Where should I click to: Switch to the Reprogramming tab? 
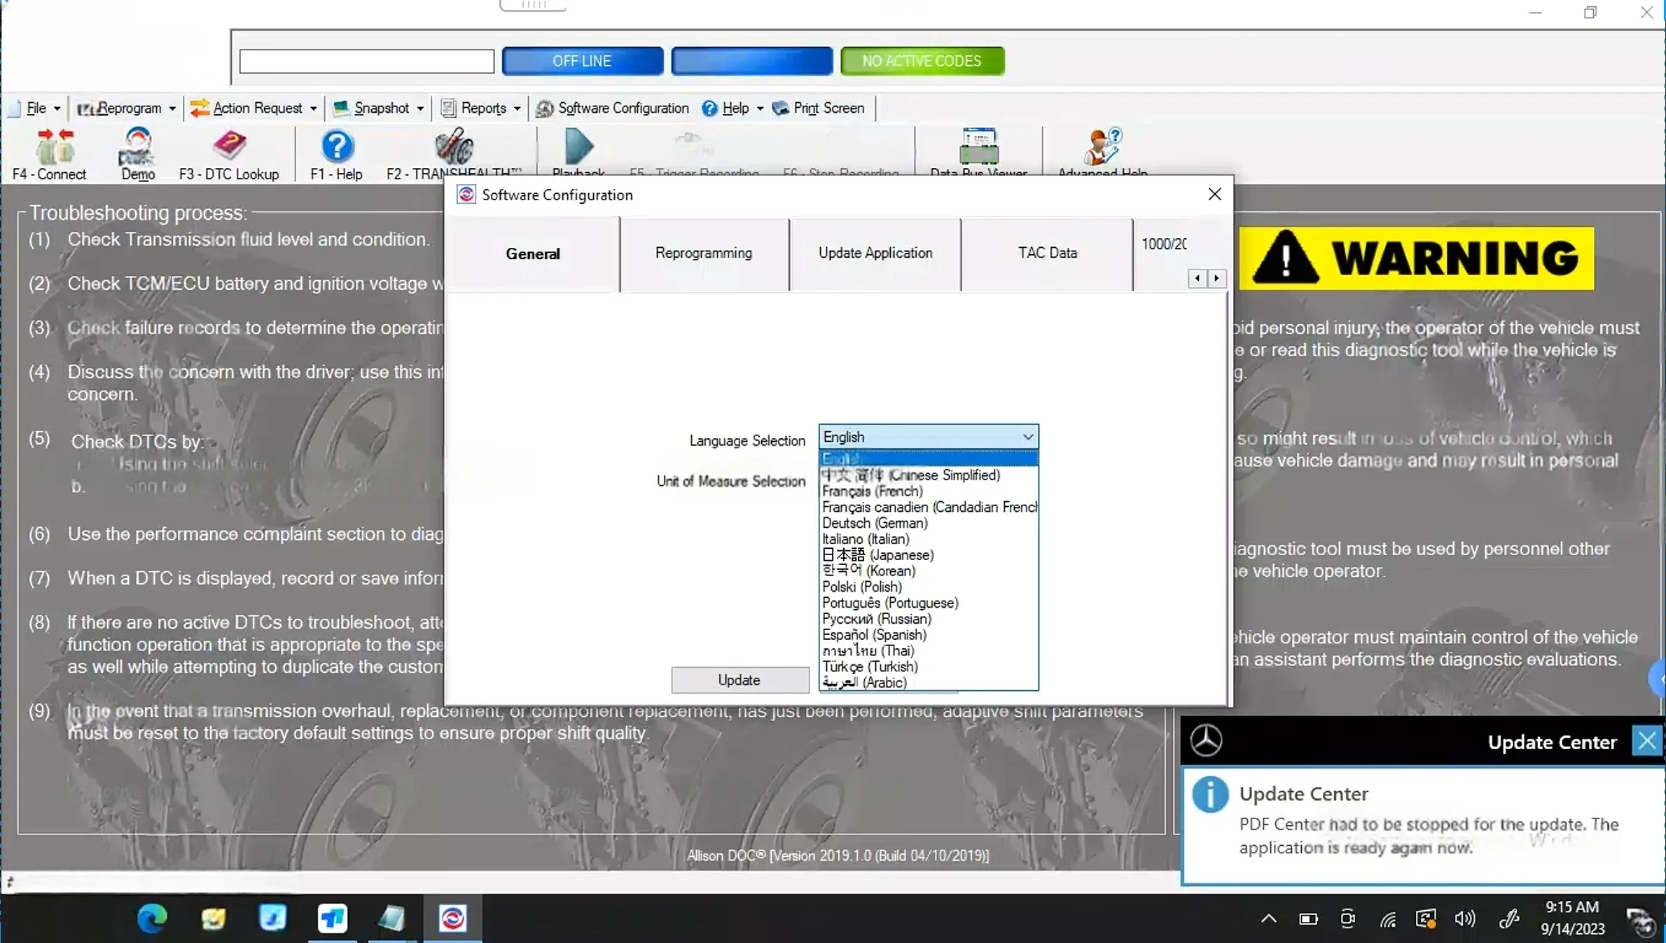coord(704,253)
